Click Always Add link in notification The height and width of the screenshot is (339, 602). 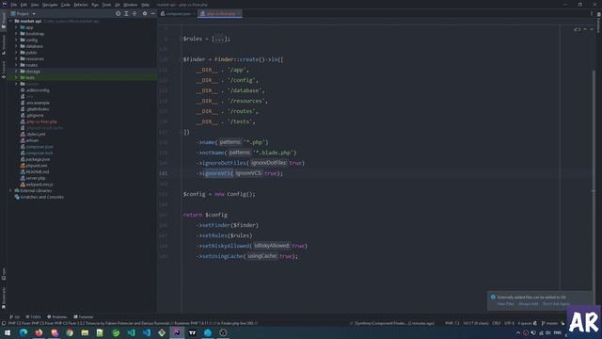click(x=529, y=303)
